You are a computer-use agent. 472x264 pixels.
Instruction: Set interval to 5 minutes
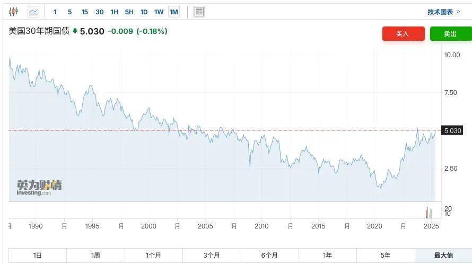click(x=70, y=12)
